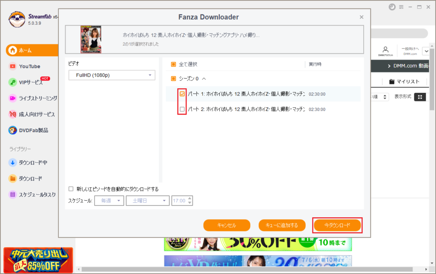Open 一般向けへ DMM.com dropdown arrow
Viewport: 436px width, 274px height.
tap(426, 51)
